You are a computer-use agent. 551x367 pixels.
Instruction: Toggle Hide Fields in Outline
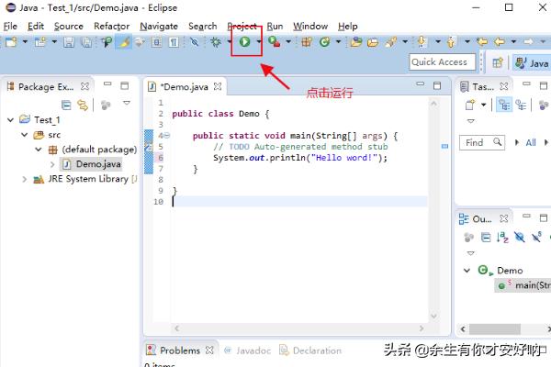coord(520,238)
